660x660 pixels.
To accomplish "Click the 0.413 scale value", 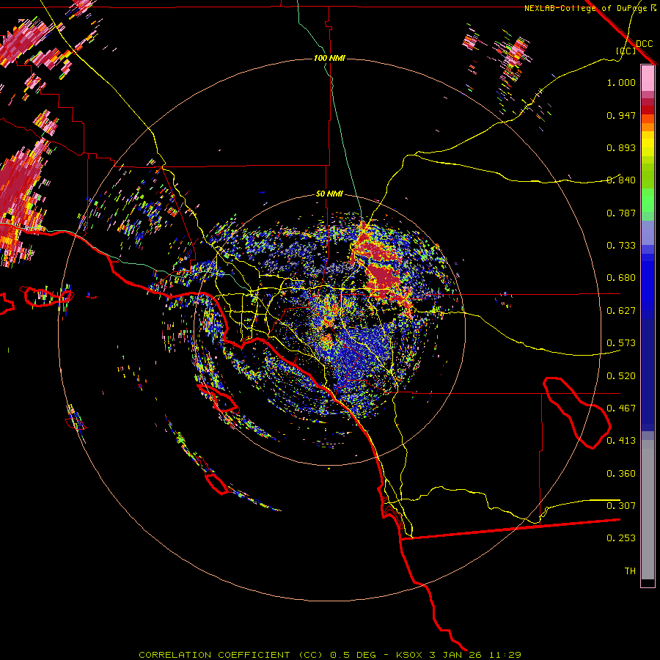I will pos(621,441).
